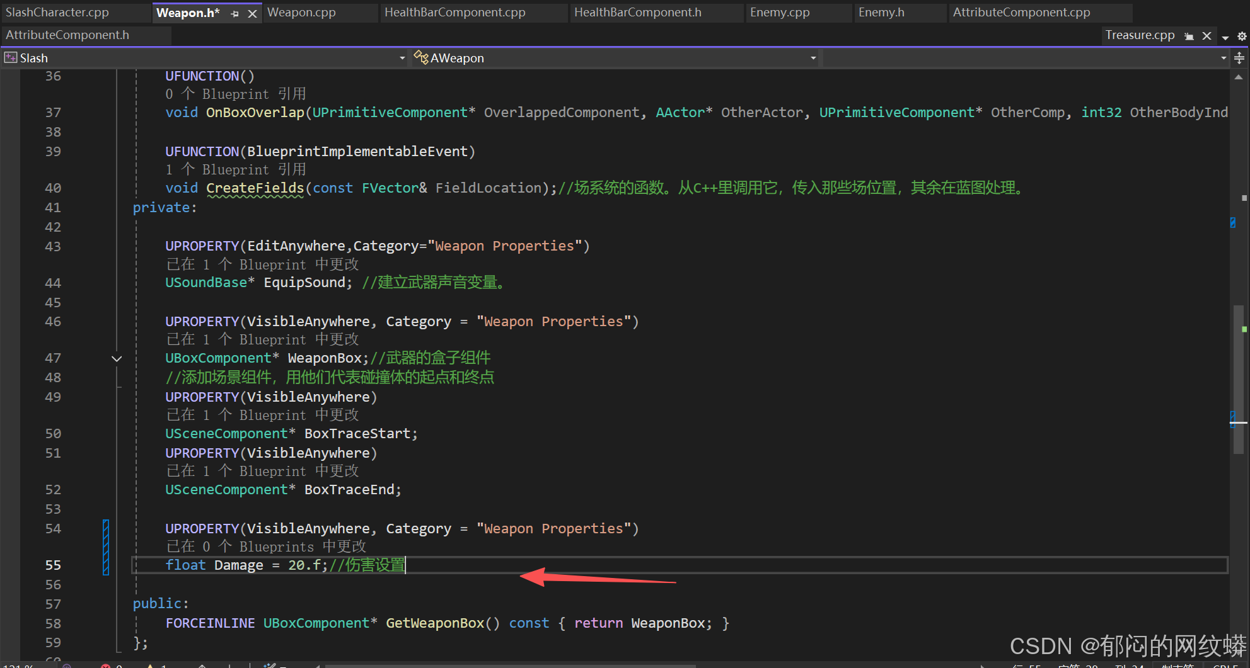Image resolution: width=1250 pixels, height=668 pixels.
Task: Open the AWeapon type dropdown
Action: pyautogui.click(x=813, y=59)
